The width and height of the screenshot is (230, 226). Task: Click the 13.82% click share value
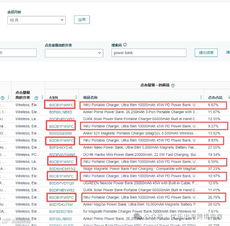pos(214,133)
